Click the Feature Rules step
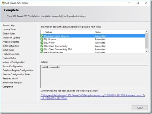This screenshot has width=152, height=114. (9, 58)
